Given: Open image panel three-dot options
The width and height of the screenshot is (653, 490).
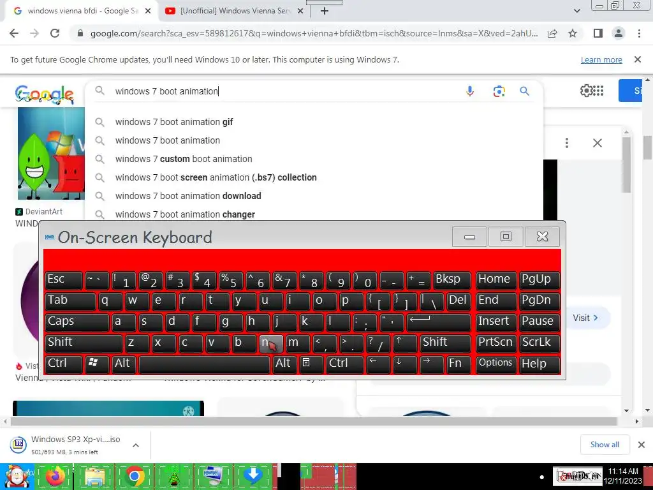Looking at the screenshot, I should [x=567, y=143].
